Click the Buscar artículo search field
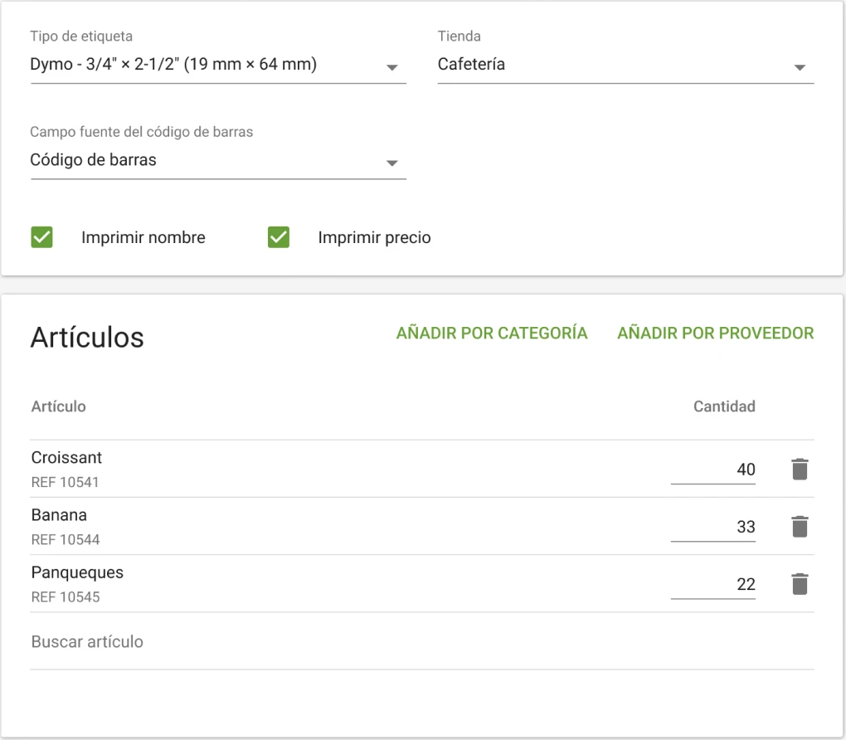The image size is (846, 740). pyautogui.click(x=421, y=642)
